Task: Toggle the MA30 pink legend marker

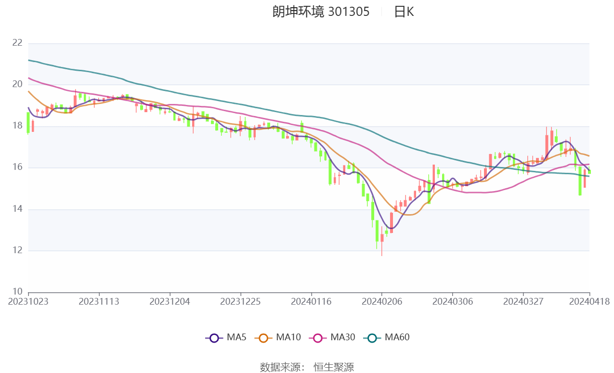Action: pos(318,338)
